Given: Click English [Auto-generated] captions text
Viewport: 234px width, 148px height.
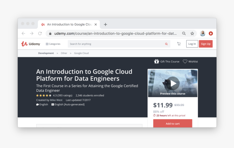Looking at the screenshot, I should pyautogui.click(x=69, y=104).
